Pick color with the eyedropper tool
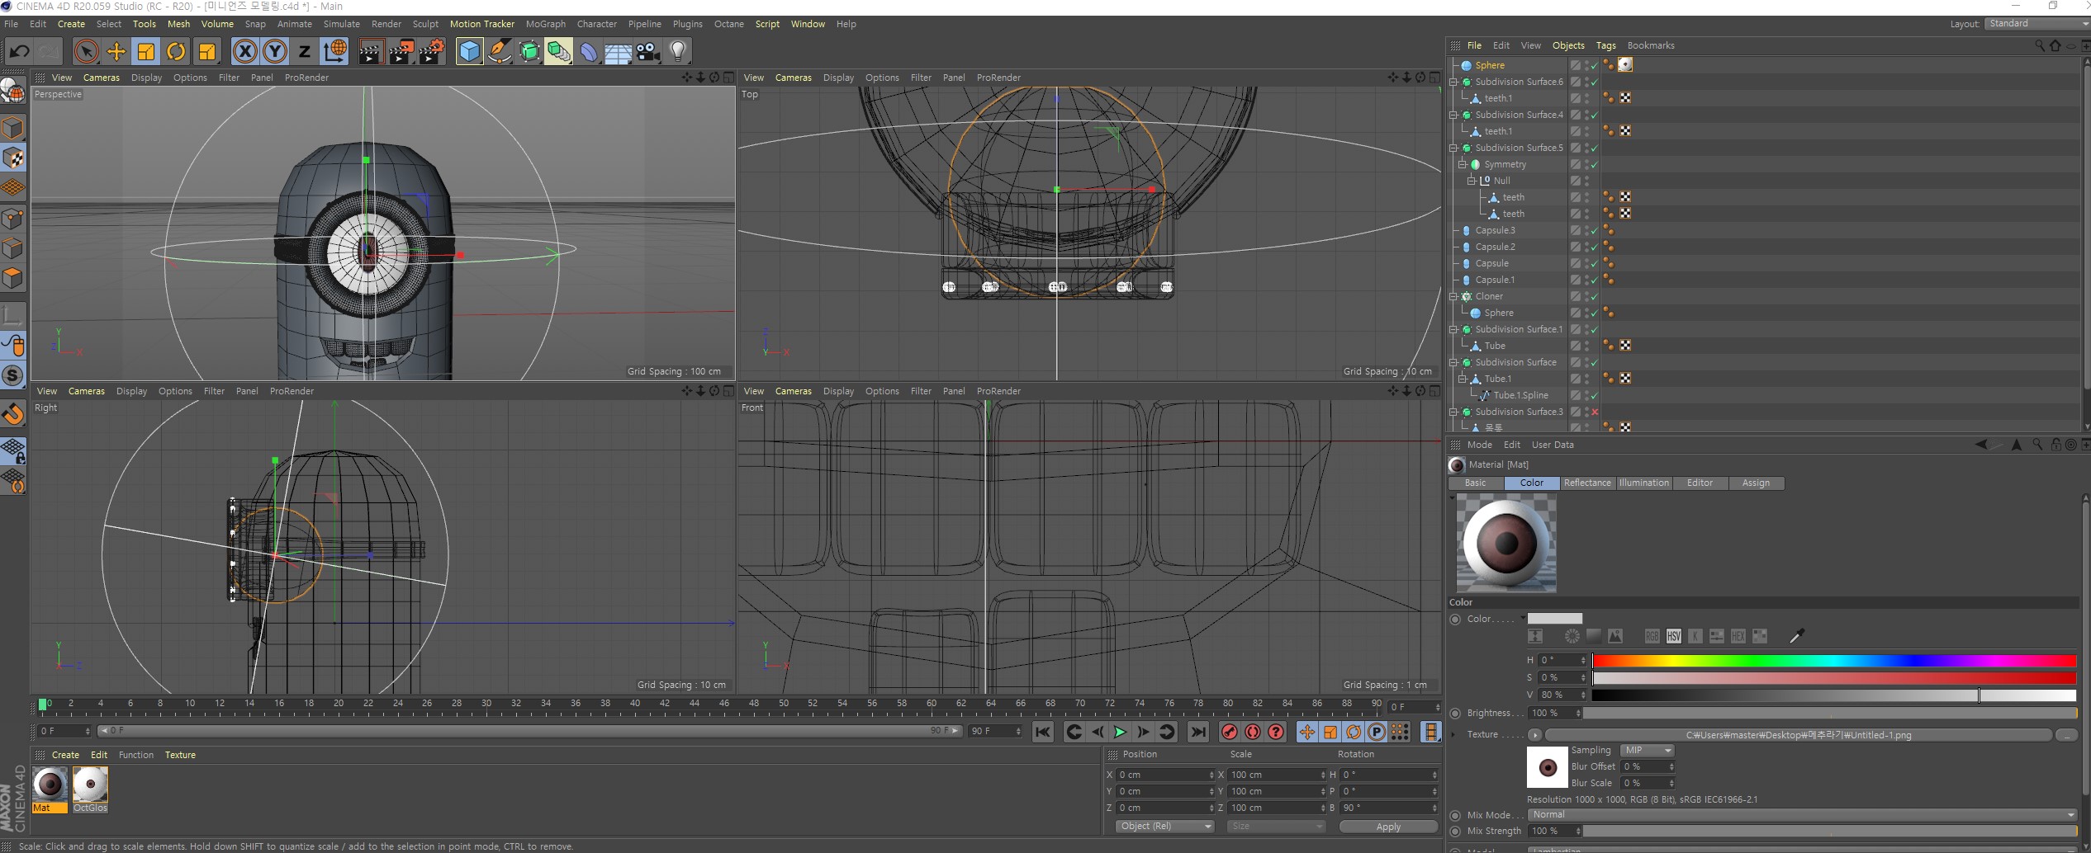 pyautogui.click(x=1796, y=635)
